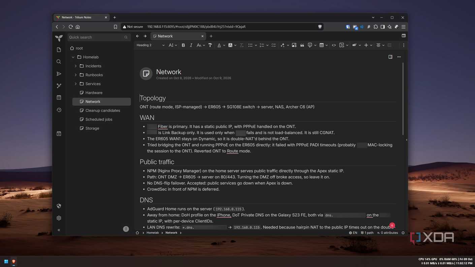Open the Trilium global menu leaf logo
This screenshot has height=267, width=475.
pyautogui.click(x=59, y=38)
